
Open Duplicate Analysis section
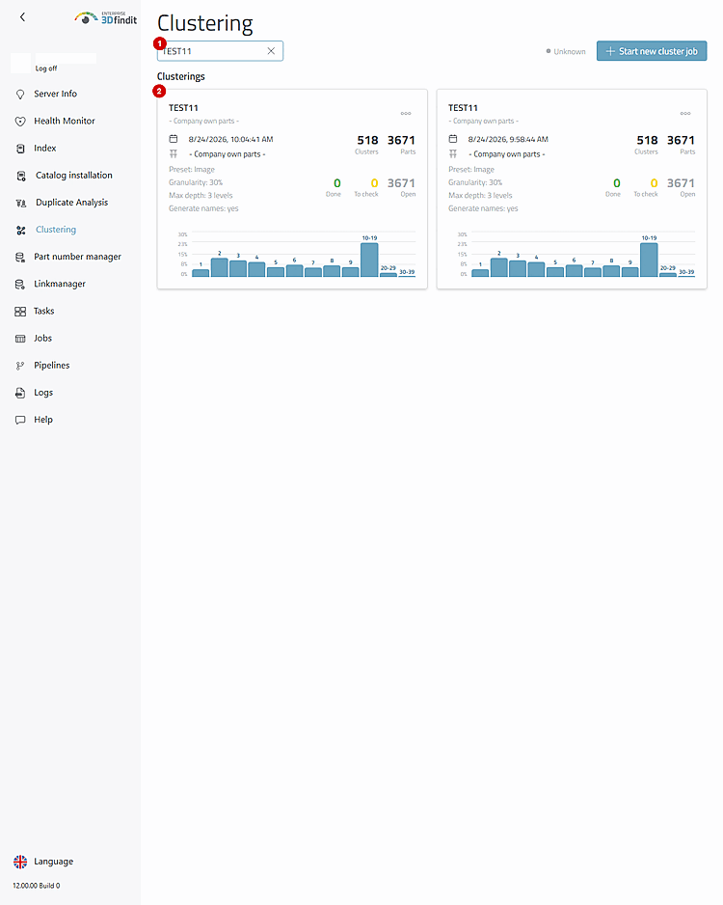pyautogui.click(x=71, y=202)
